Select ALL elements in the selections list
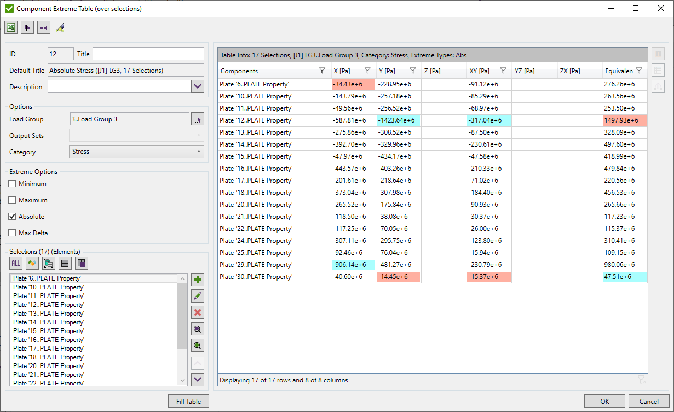This screenshot has width=674, height=412. point(15,263)
